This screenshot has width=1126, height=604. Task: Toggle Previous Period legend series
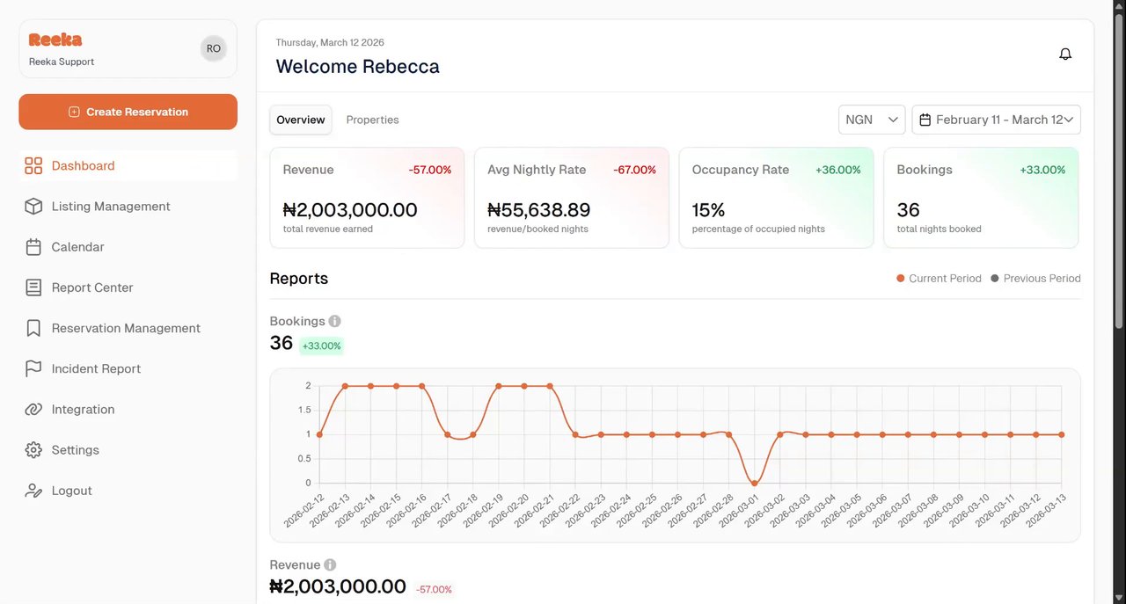[x=1035, y=279]
